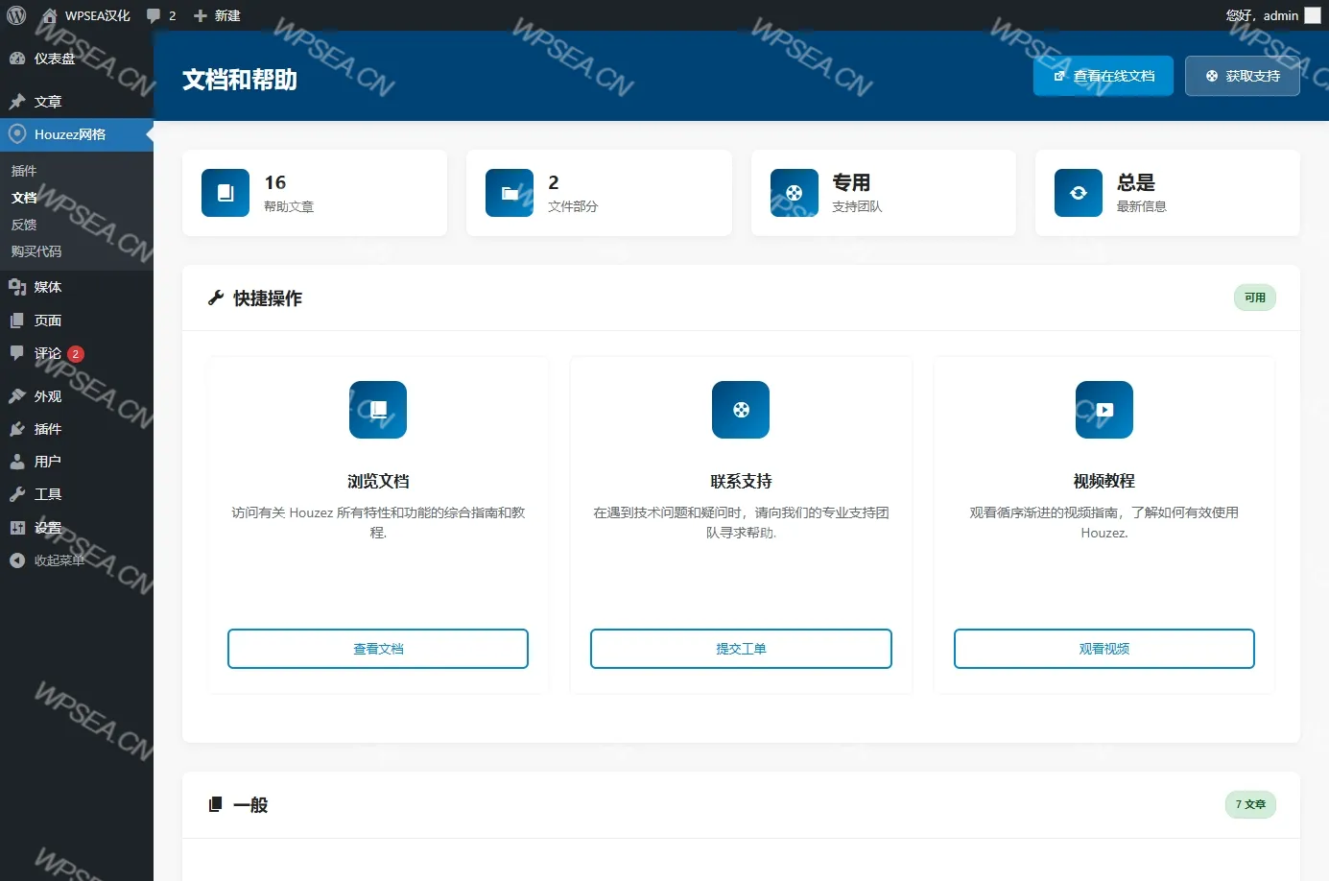Click the book icon in 16 帮助文章 card

(x=225, y=193)
